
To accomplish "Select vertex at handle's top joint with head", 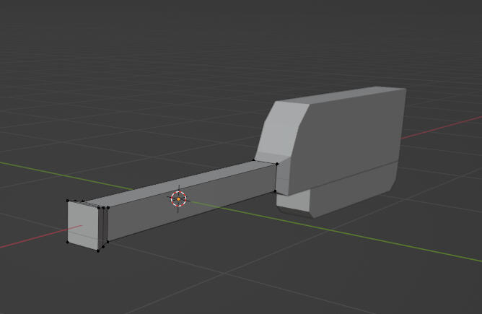I will 277,165.
